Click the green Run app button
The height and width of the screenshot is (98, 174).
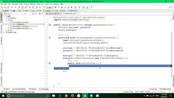[x=55, y=7]
